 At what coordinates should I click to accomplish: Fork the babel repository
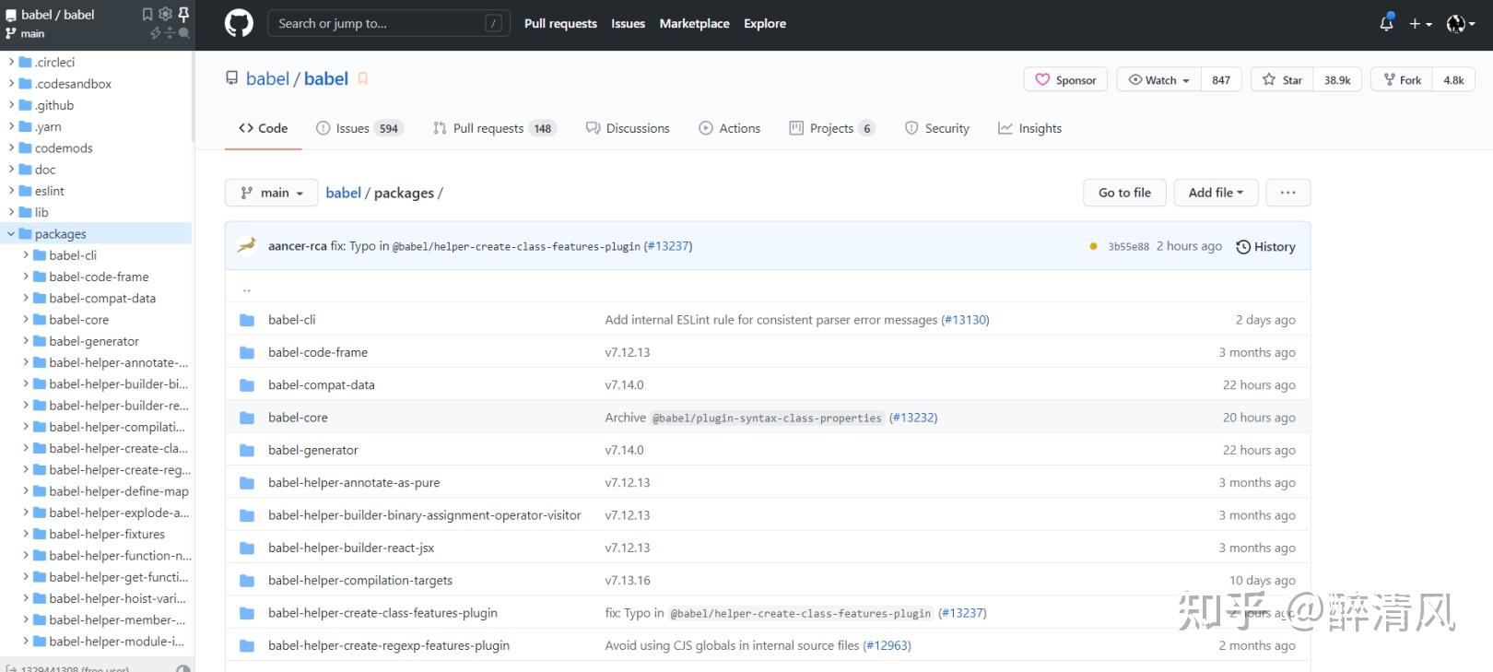click(x=1402, y=80)
